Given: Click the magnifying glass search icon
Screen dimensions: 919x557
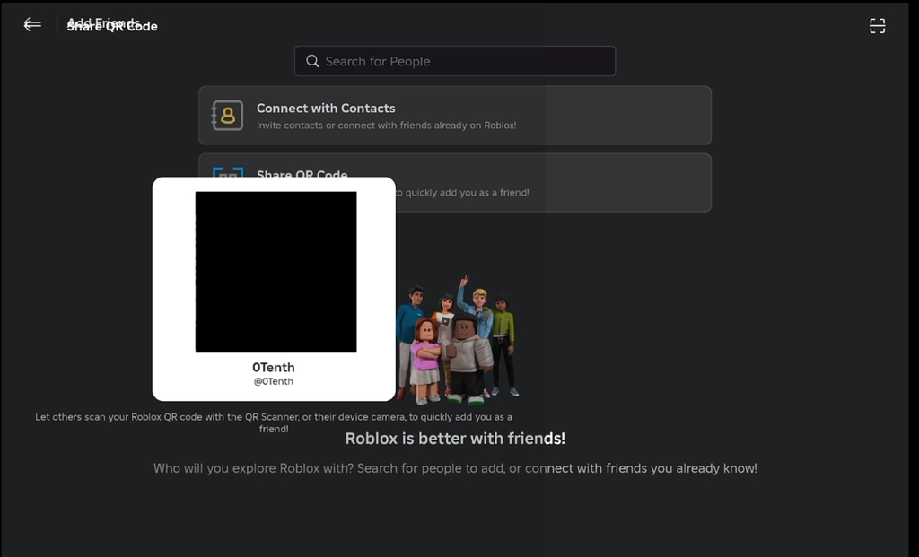Looking at the screenshot, I should [312, 60].
